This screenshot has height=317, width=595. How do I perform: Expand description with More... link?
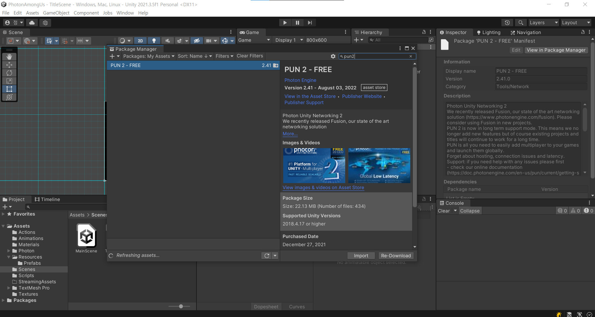(290, 134)
